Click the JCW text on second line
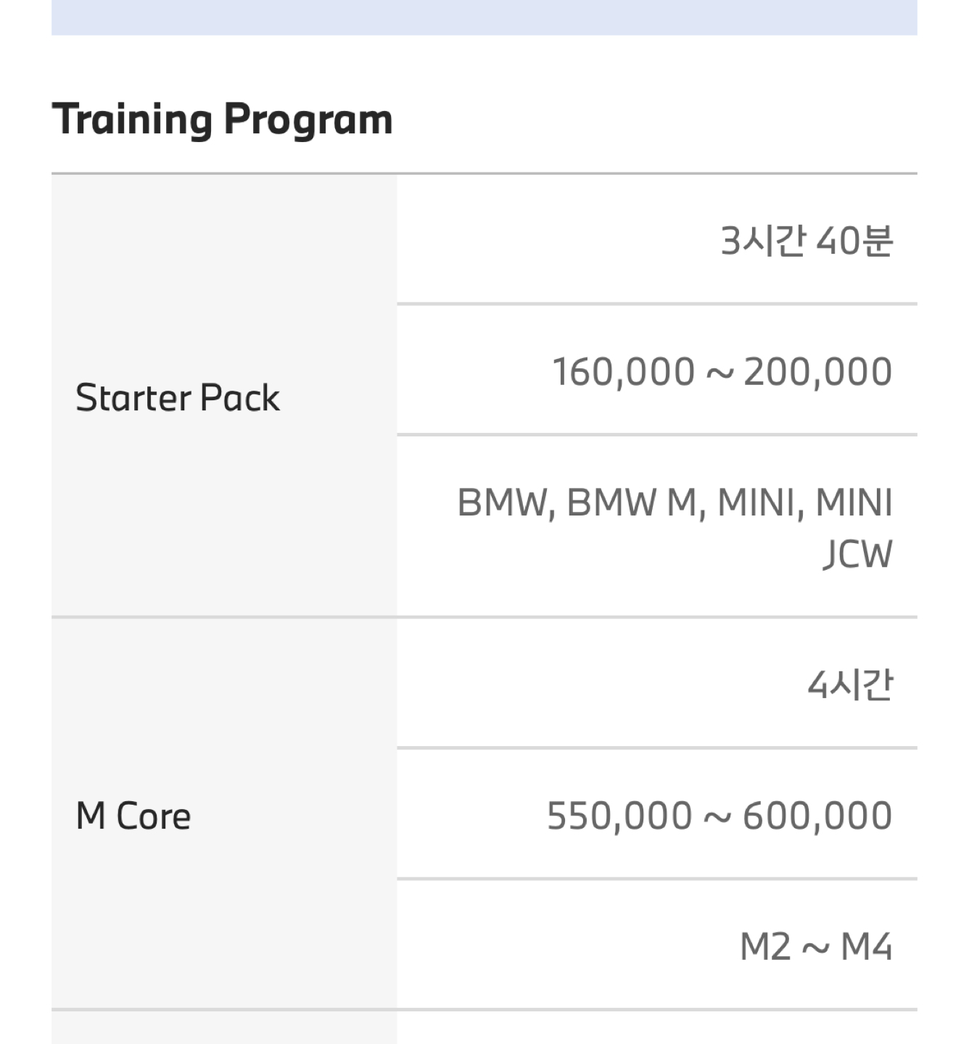 click(x=857, y=555)
